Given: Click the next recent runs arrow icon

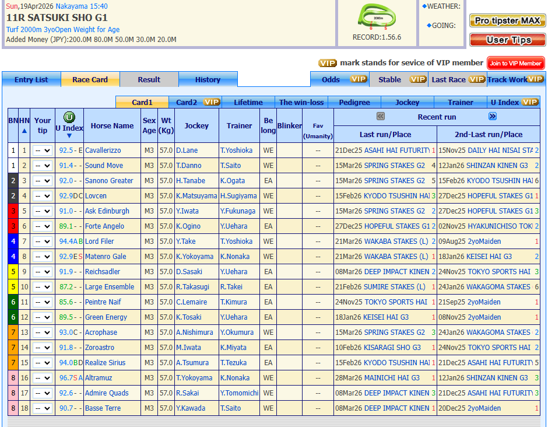Looking at the screenshot, I should (493, 116).
